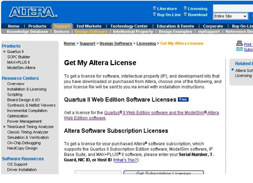The width and height of the screenshot is (253, 183).
Task: Open Knowledge Database submenu item
Action: tap(27, 32)
